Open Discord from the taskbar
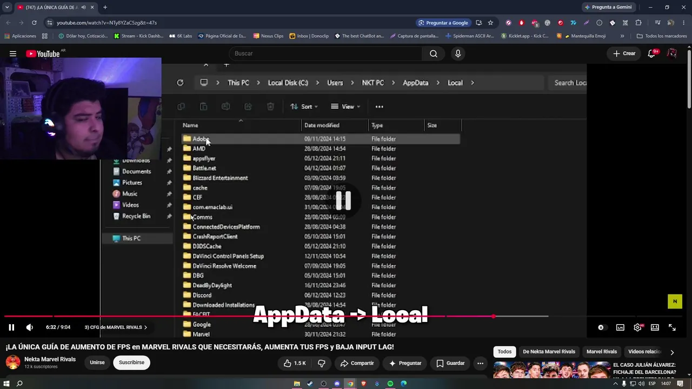692x389 pixels. coord(337,384)
